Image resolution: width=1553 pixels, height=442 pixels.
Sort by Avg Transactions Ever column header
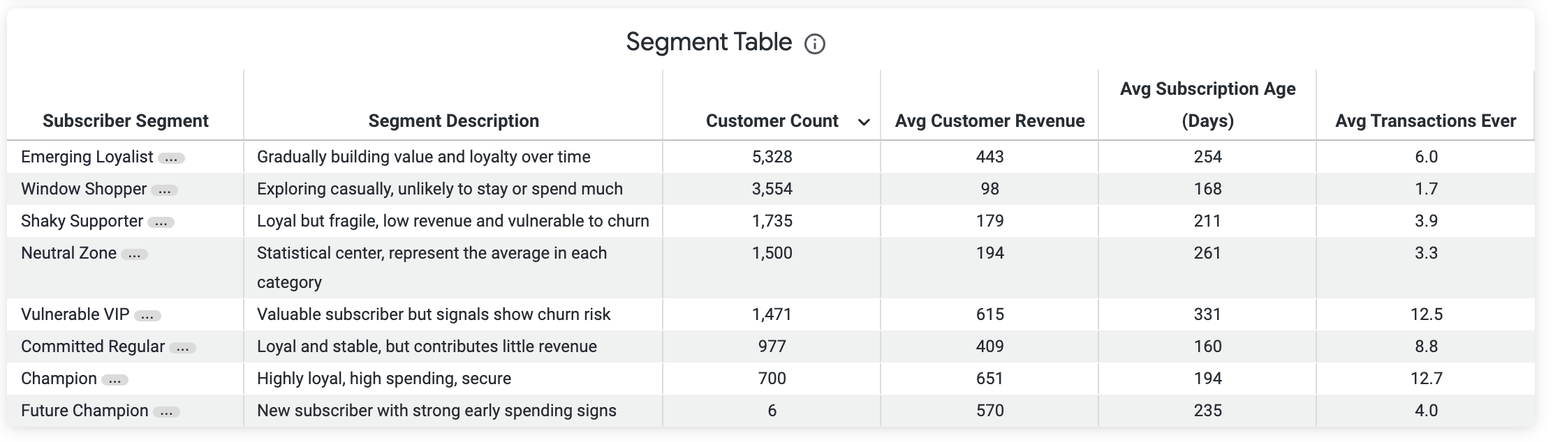(1426, 121)
